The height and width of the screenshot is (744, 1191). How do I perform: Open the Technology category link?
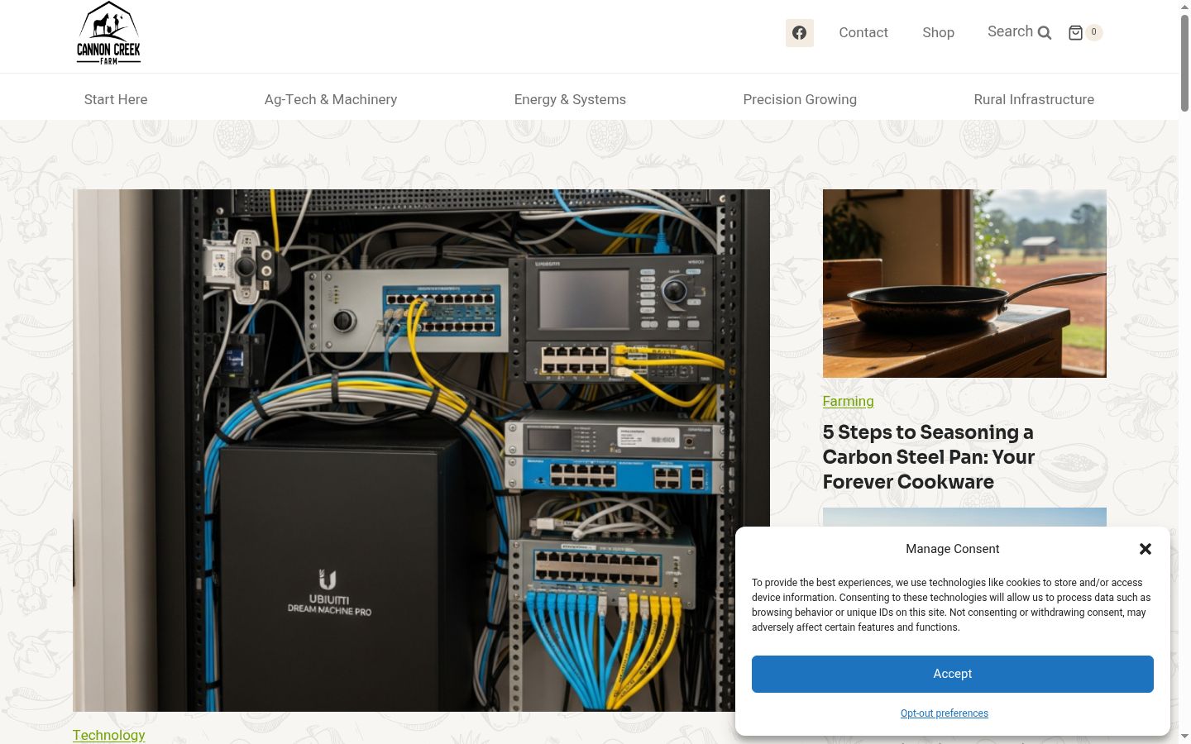pos(108,735)
